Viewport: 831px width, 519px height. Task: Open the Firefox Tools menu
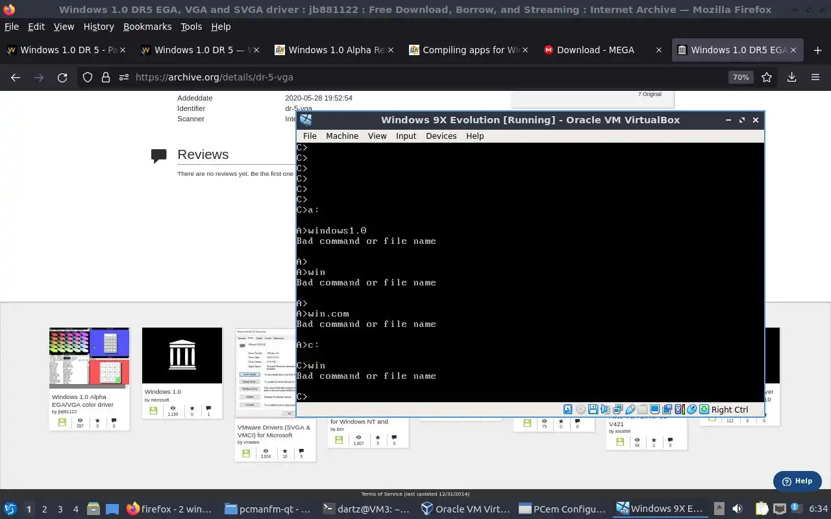(x=191, y=27)
